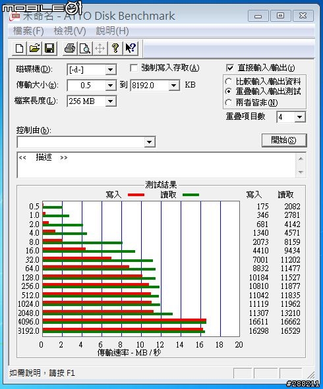This screenshot has height=389, width=323.
Task: Click the description box scroll down arrow
Action: point(301,172)
